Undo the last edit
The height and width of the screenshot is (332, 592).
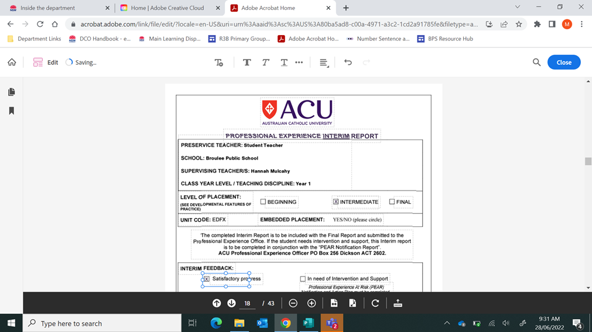348,63
